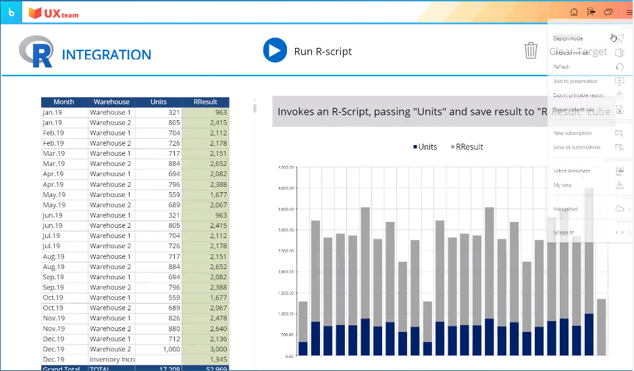Image resolution: width=634 pixels, height=371 pixels.
Task: Click the rightmost all-gray chart bar
Action: pyautogui.click(x=601, y=327)
